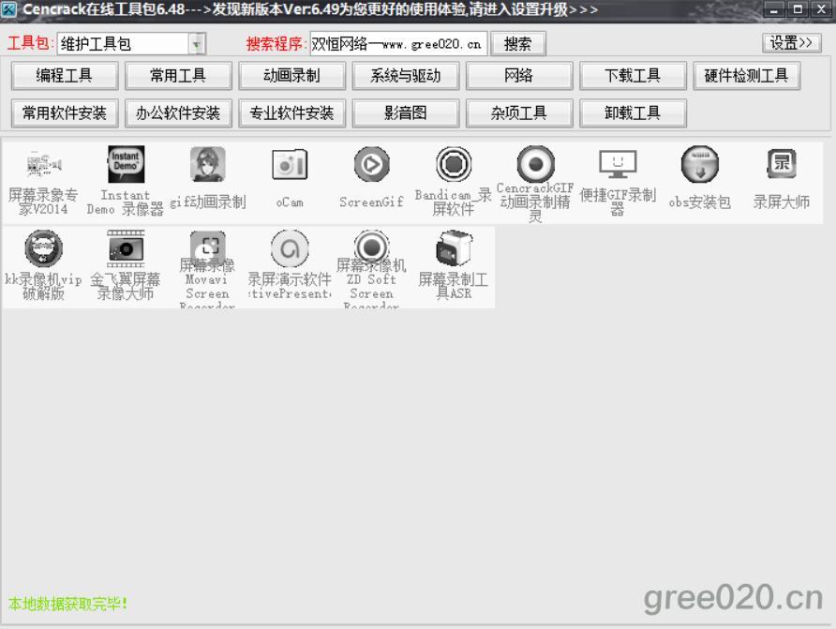
Task: Launch the ScreenGif icon
Action: (371, 166)
